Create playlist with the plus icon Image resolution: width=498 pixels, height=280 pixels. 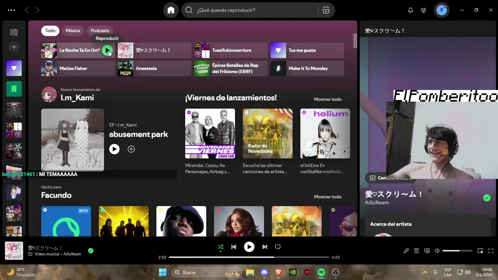(x=14, y=47)
